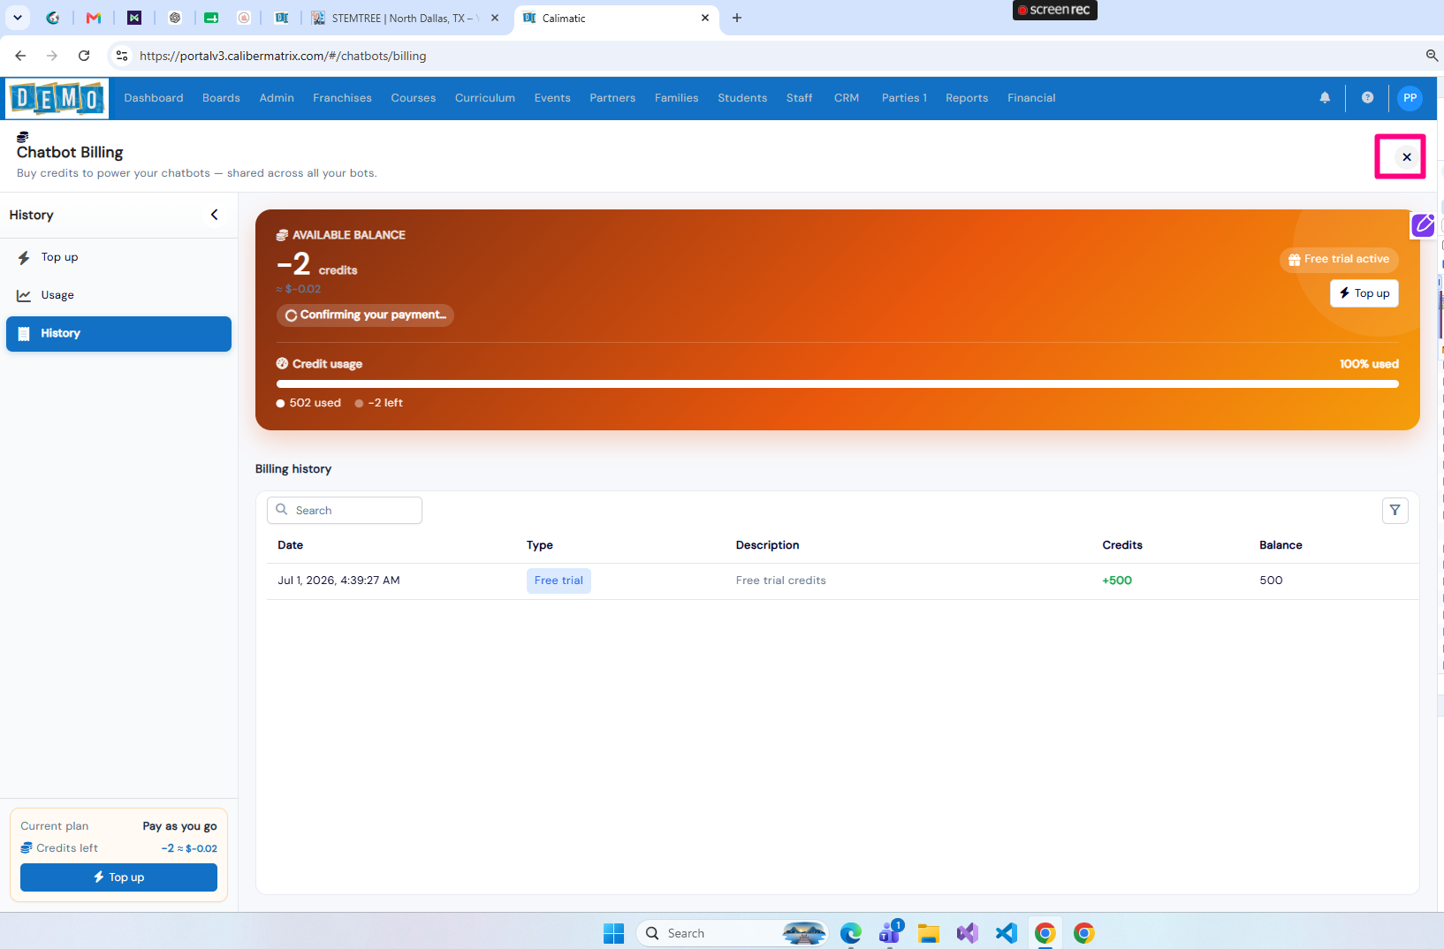
Task: Click the 500 balance cell
Action: pos(1271,581)
